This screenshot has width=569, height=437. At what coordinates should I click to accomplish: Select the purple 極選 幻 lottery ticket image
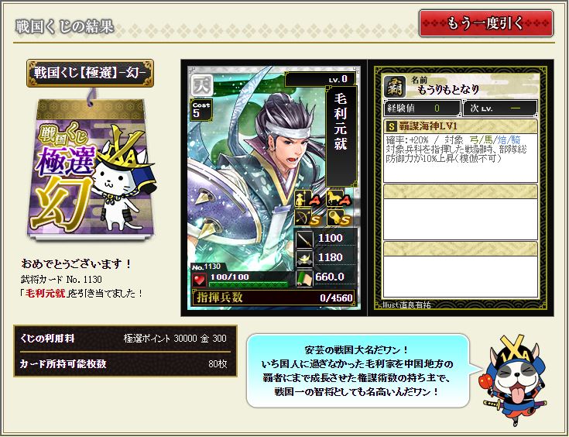pyautogui.click(x=91, y=168)
